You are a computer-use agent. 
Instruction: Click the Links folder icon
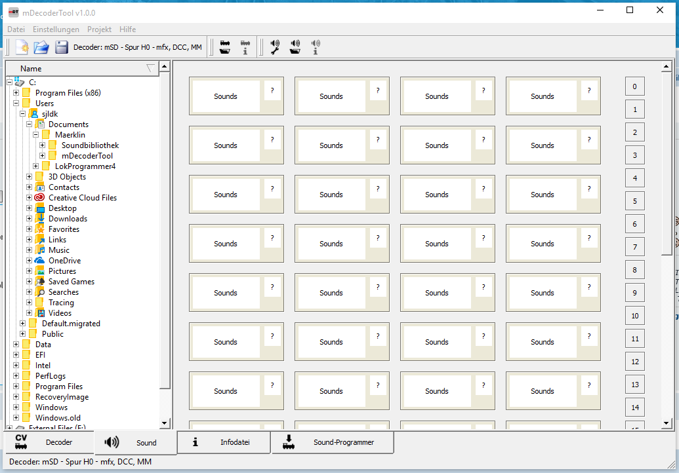tap(40, 240)
